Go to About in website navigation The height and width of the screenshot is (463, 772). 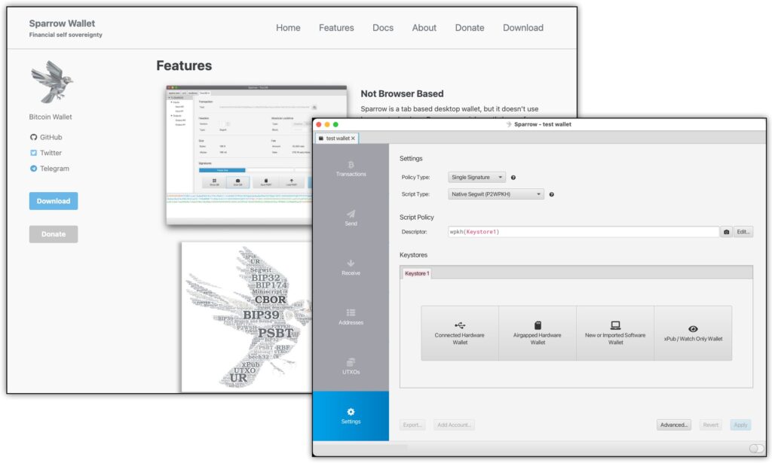424,28
